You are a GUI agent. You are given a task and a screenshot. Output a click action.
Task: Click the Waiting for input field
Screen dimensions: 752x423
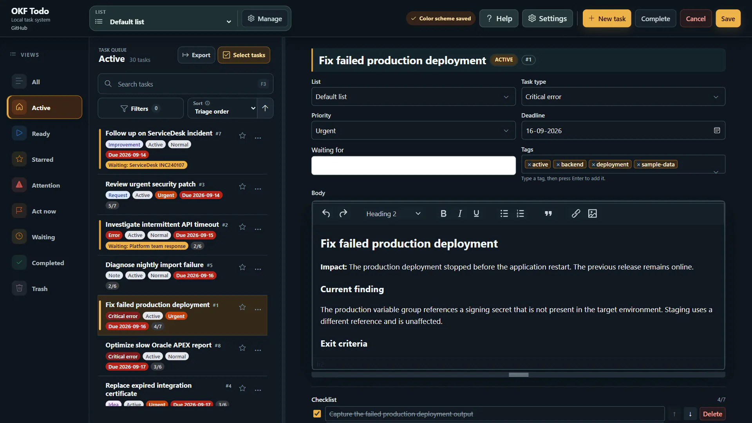click(x=413, y=165)
